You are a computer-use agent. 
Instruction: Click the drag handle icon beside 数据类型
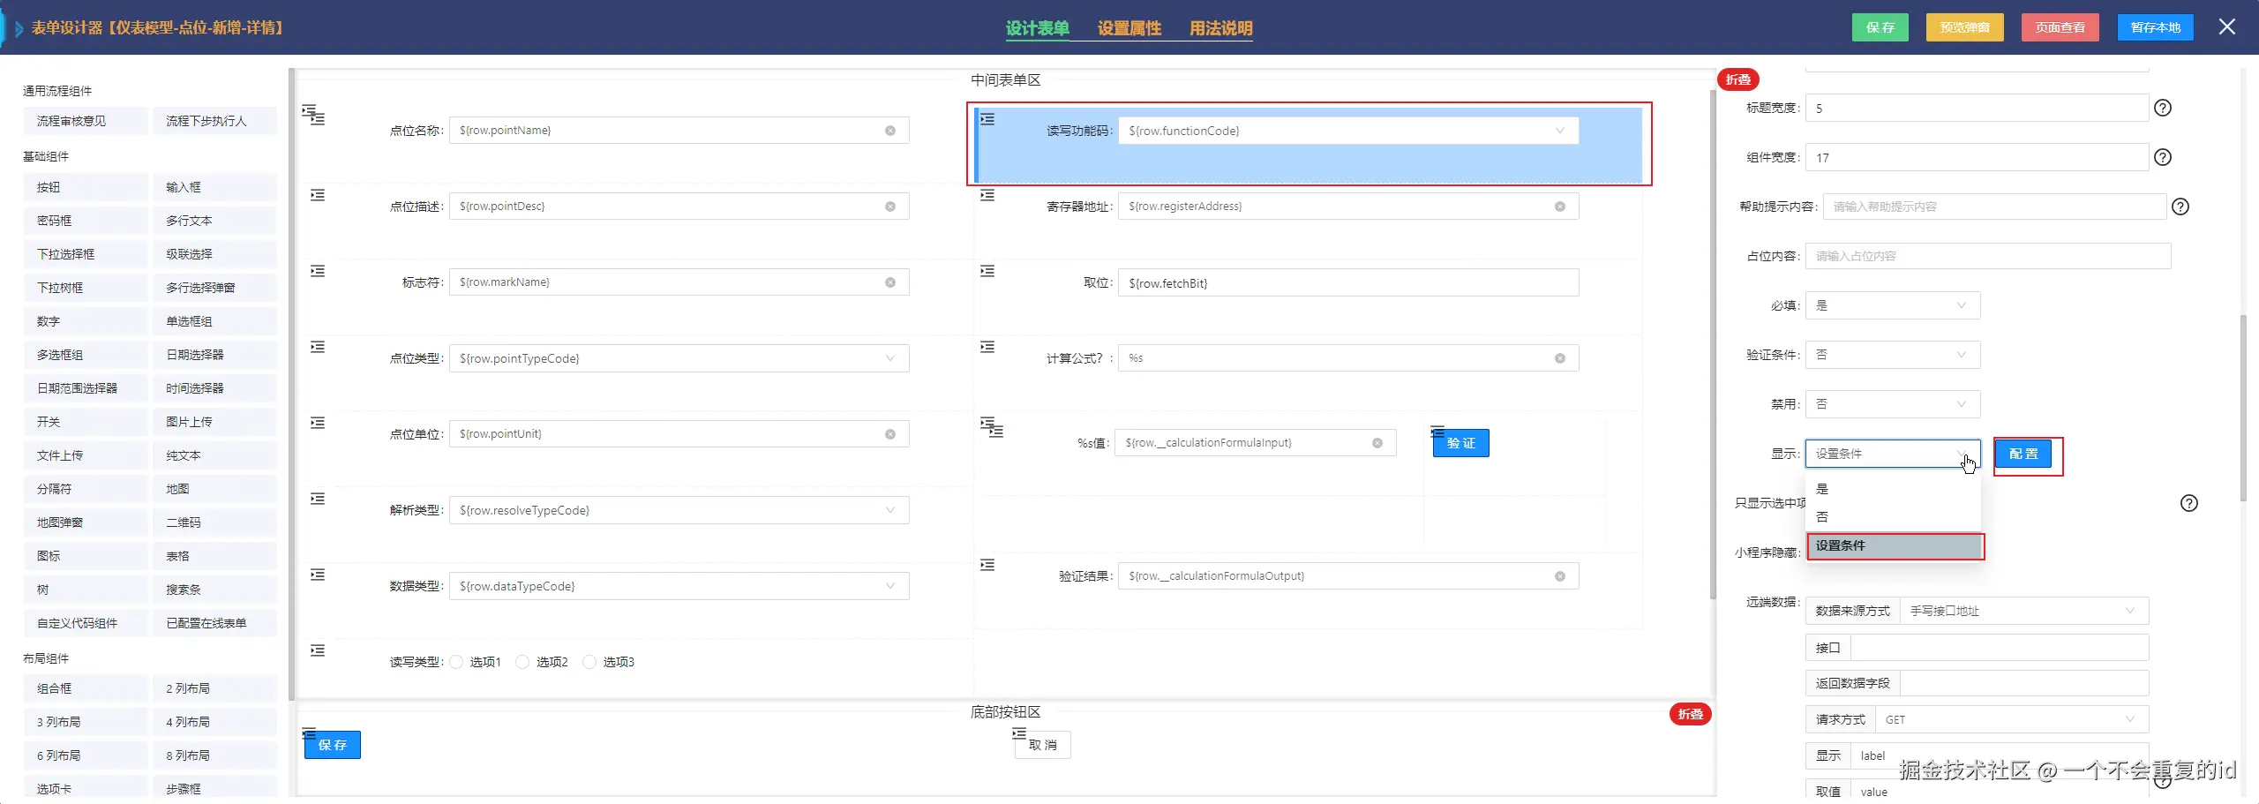tap(318, 575)
